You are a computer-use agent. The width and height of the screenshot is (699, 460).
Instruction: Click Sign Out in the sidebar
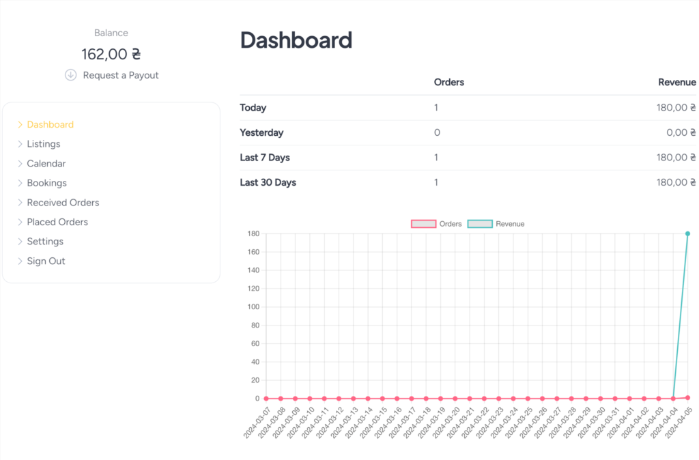[46, 261]
